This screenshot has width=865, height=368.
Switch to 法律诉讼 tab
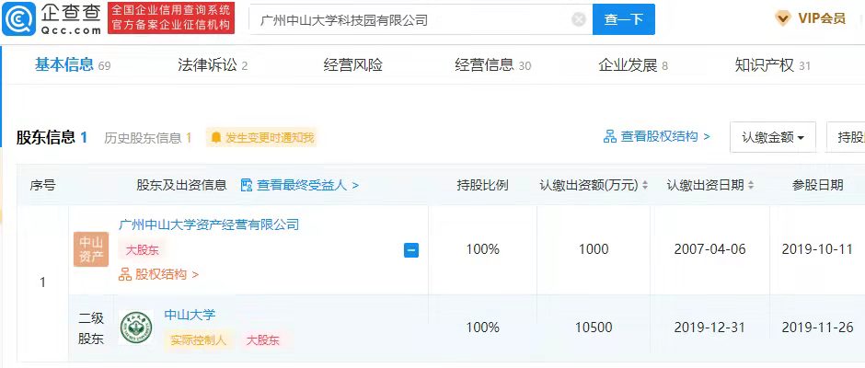point(213,65)
